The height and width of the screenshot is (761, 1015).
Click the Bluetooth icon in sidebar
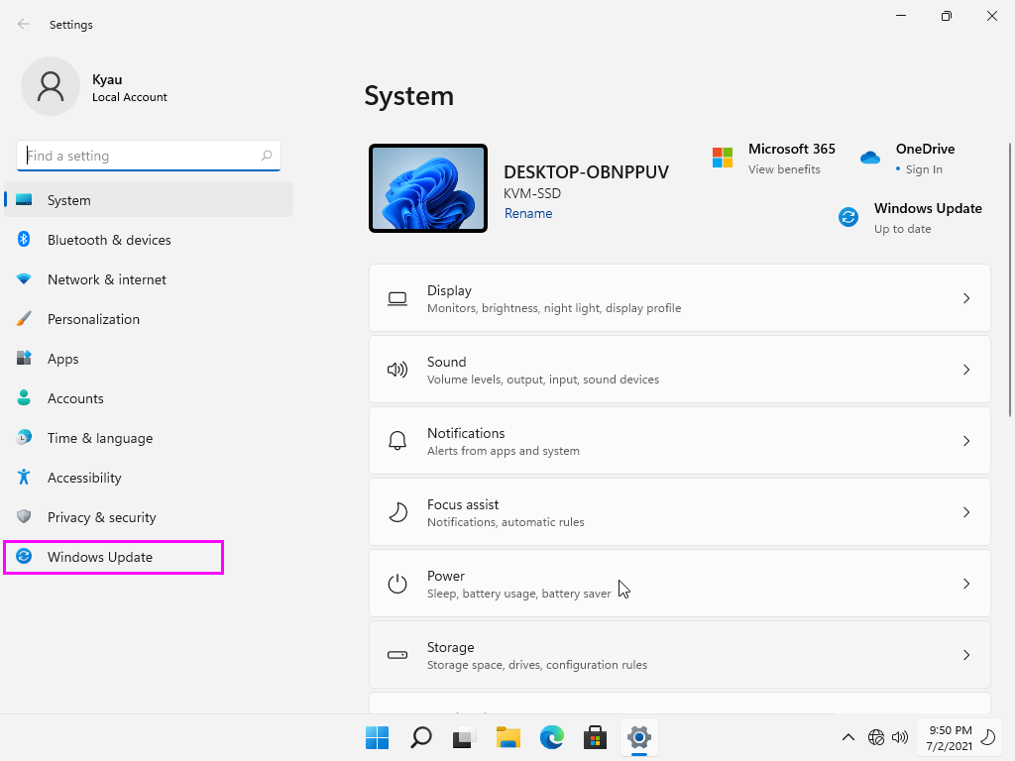[24, 240]
